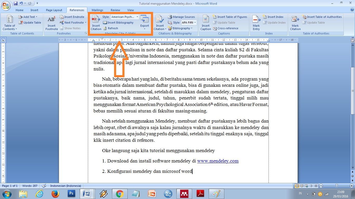Click zoom slider handle
Viewport: 355px width, 199px height.
point(337,186)
